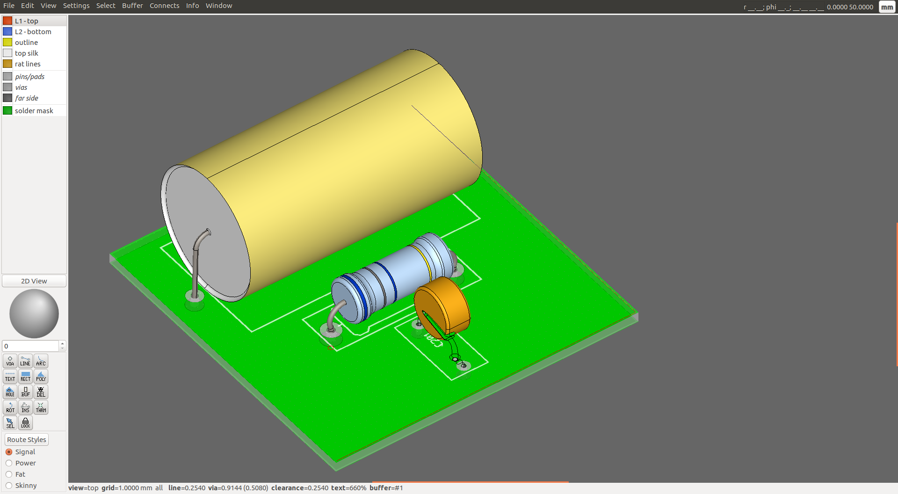This screenshot has width=898, height=494.
Task: Switch to 2D View
Action: [34, 281]
